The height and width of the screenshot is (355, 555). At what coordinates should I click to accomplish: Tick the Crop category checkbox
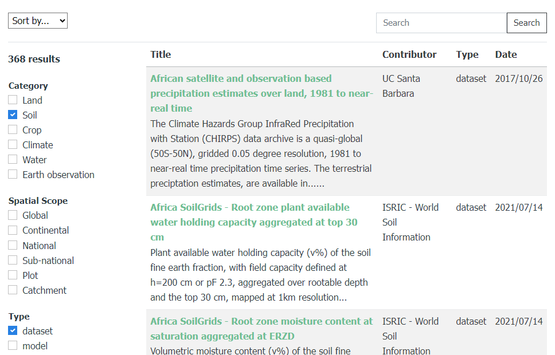click(x=13, y=130)
